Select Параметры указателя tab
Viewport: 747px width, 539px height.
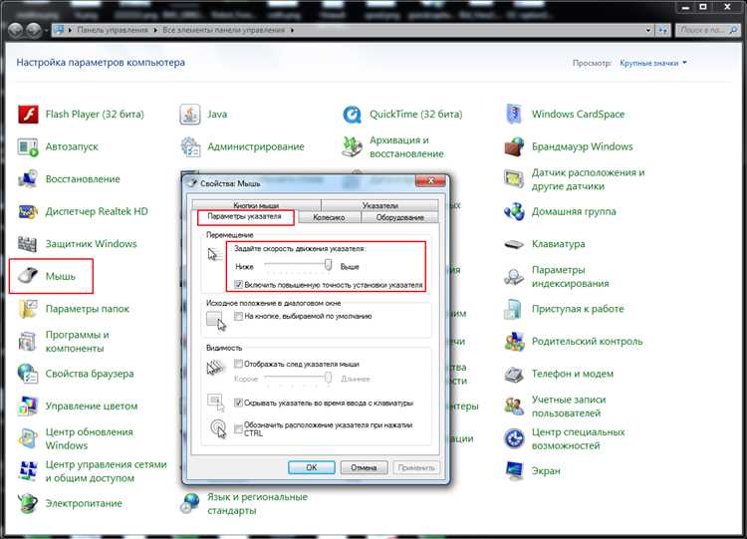click(244, 217)
